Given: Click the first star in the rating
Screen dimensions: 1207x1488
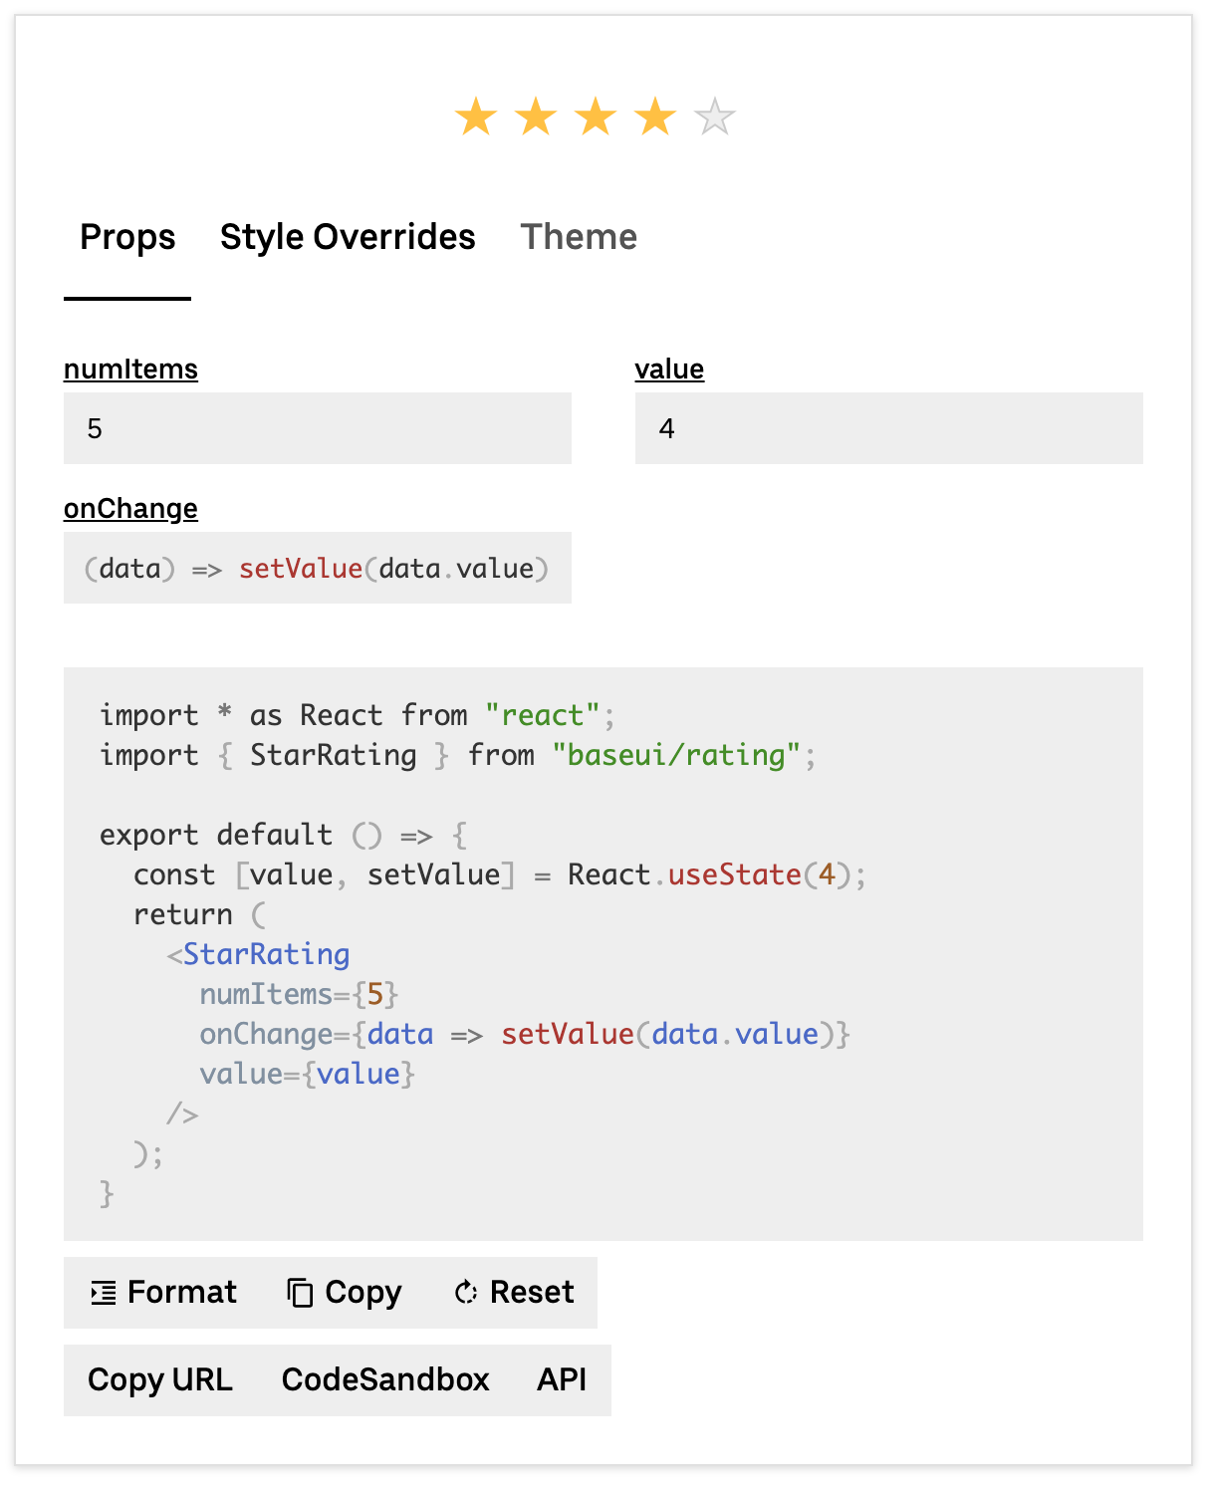Looking at the screenshot, I should [476, 117].
